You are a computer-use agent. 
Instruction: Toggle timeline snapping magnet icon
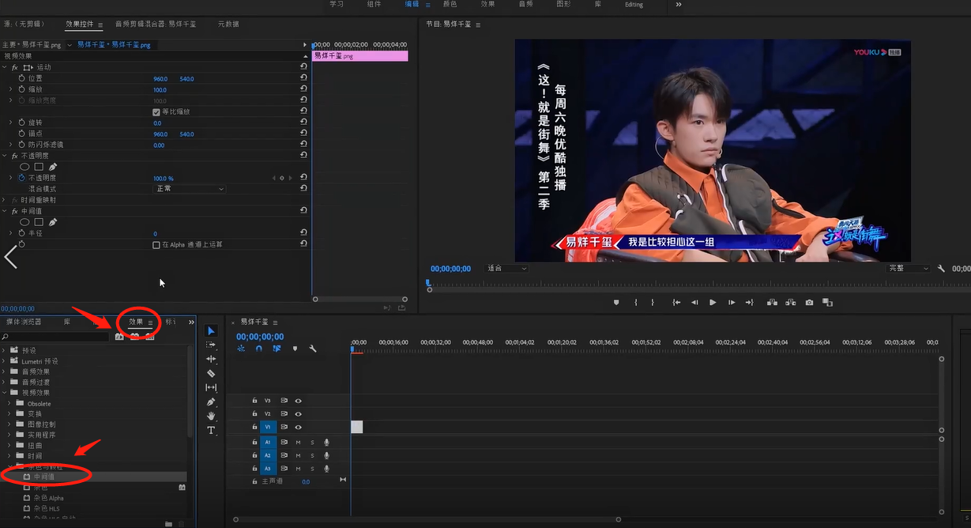258,349
